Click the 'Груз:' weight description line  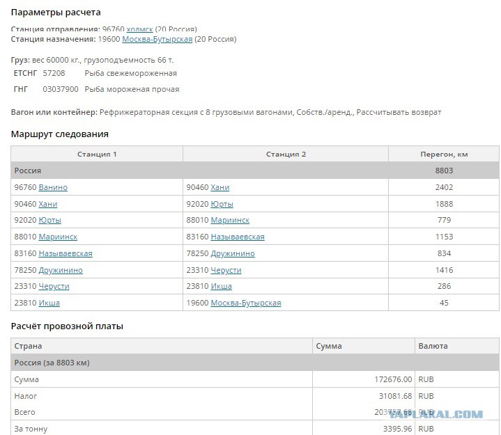pyautogui.click(x=93, y=60)
